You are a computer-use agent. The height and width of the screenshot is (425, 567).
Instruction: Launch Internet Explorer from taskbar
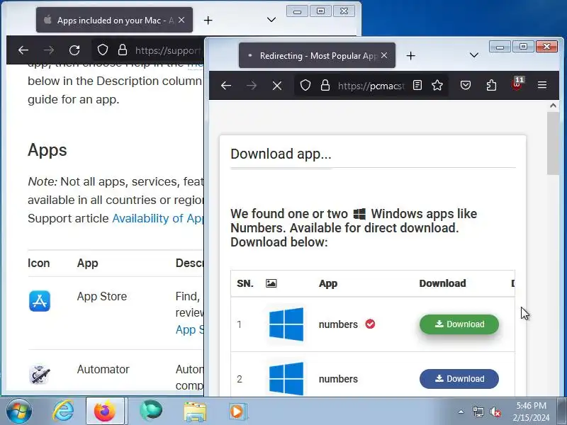(63, 412)
